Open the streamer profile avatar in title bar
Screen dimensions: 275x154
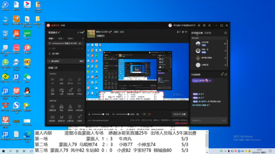(170, 25)
